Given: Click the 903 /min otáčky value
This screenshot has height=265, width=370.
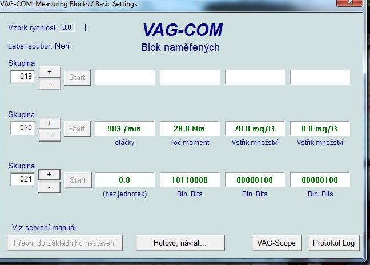Looking at the screenshot, I should 124,129.
